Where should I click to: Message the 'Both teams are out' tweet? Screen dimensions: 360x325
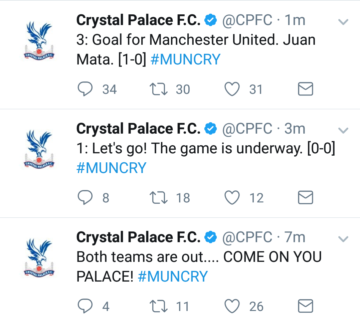306,306
